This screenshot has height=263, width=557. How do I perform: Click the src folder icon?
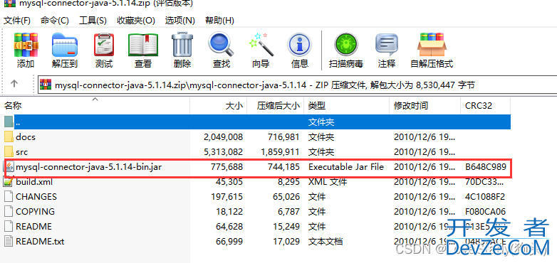tap(9, 152)
